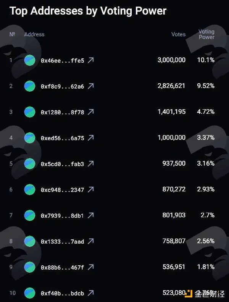Image resolution: width=229 pixels, height=302 pixels.
Task: Sort by the Votes column header
Action: tap(178, 34)
